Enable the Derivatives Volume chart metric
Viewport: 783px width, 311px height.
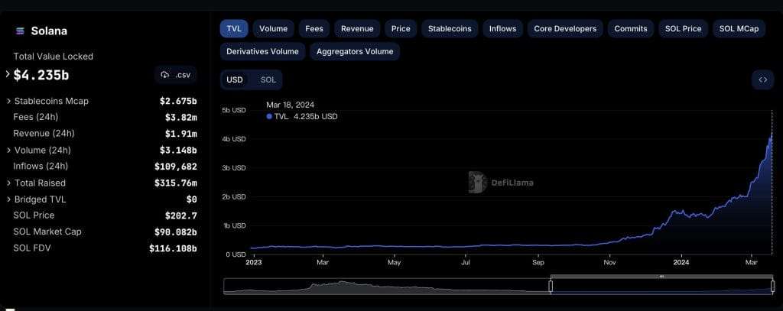point(262,51)
